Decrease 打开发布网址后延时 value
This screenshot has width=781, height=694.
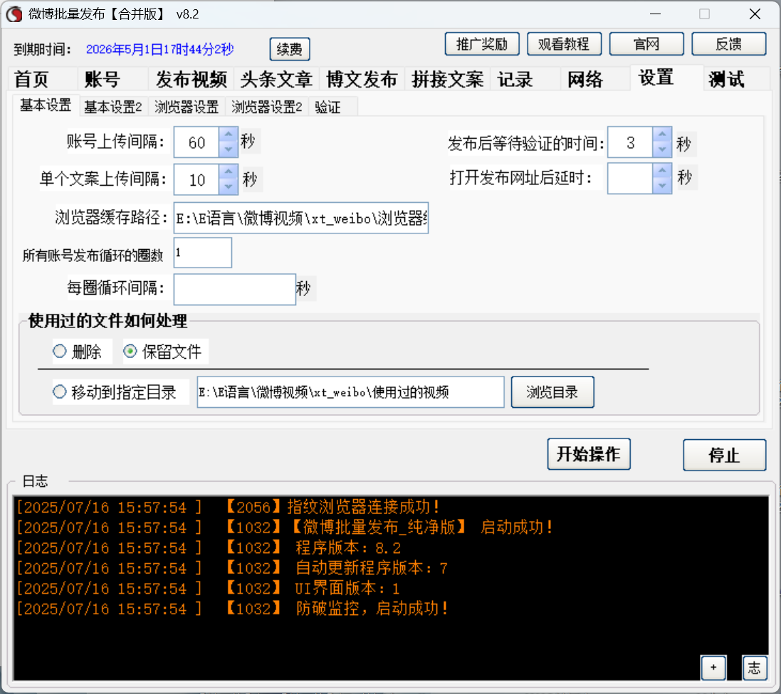point(662,186)
